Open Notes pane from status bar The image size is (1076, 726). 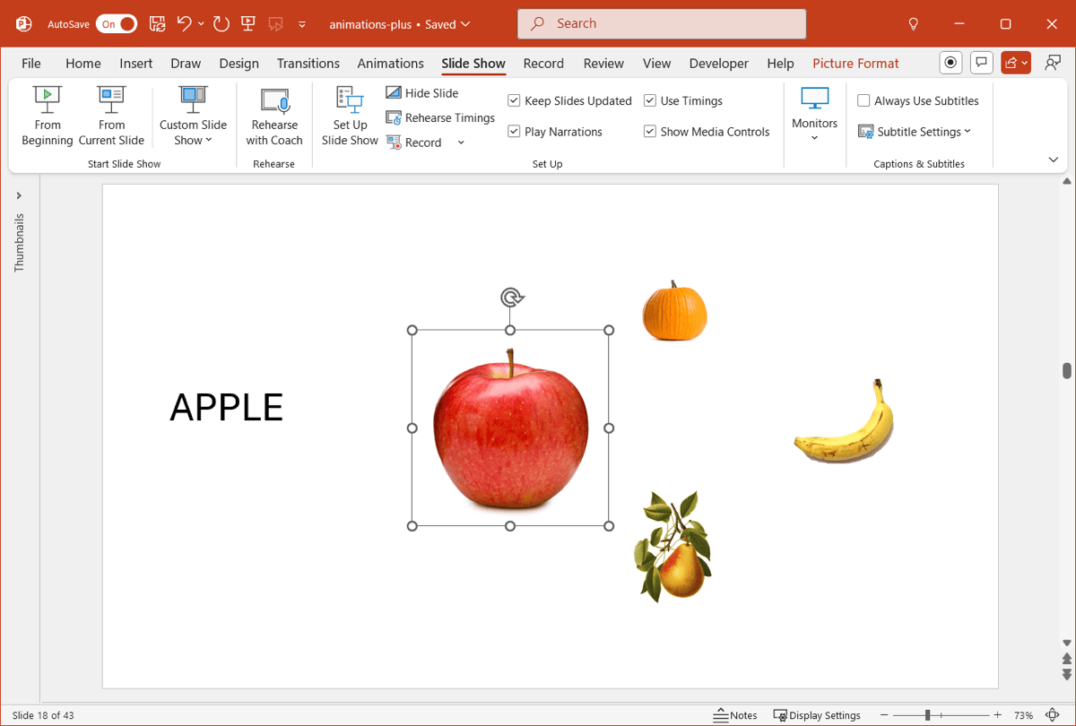pos(735,715)
